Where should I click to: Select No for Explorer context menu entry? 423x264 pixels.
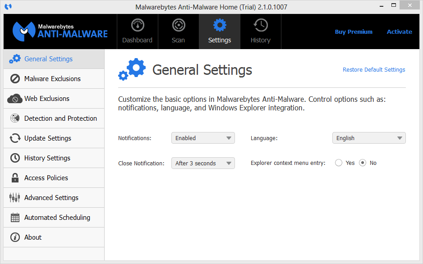tap(363, 163)
